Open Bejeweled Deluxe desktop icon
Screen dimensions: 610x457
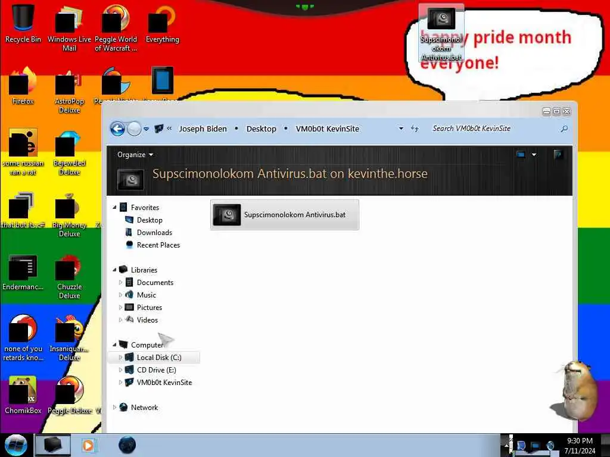[69, 152]
